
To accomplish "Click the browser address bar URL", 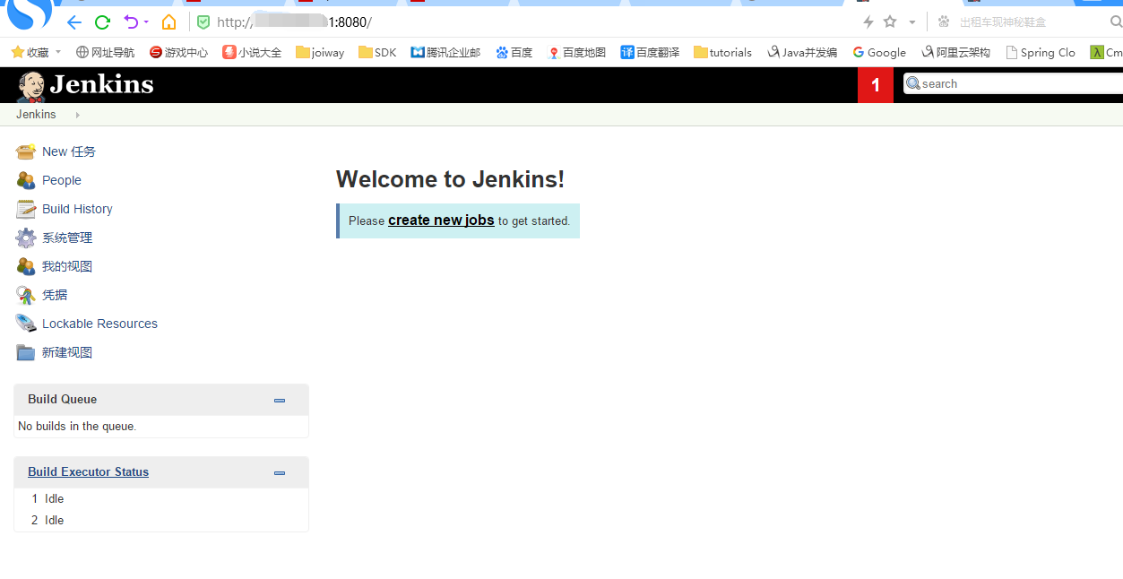I will pyautogui.click(x=294, y=22).
